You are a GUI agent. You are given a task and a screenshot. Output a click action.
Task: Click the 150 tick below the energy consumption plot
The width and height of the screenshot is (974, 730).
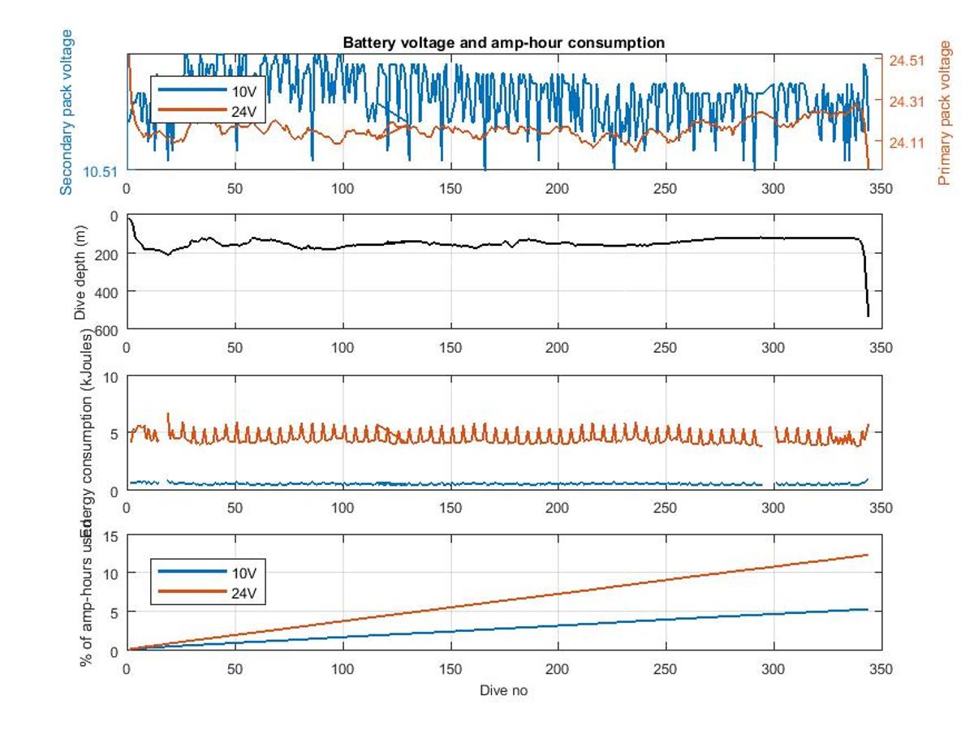click(x=450, y=508)
